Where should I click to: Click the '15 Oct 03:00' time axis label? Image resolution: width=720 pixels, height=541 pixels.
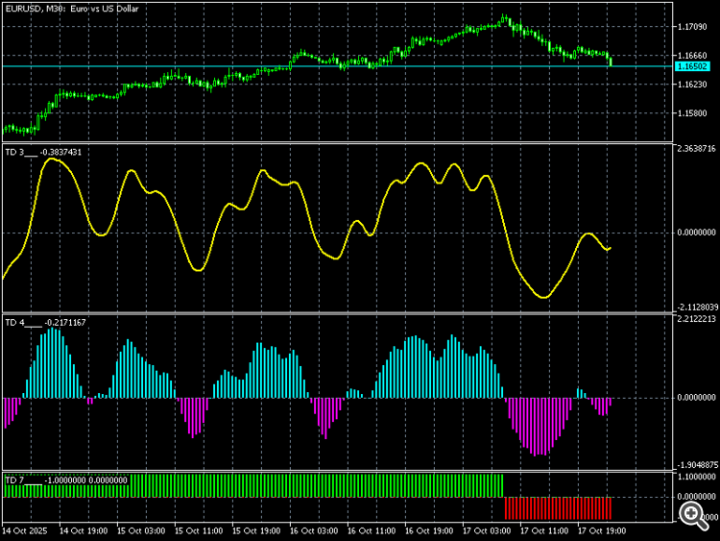[x=141, y=530]
